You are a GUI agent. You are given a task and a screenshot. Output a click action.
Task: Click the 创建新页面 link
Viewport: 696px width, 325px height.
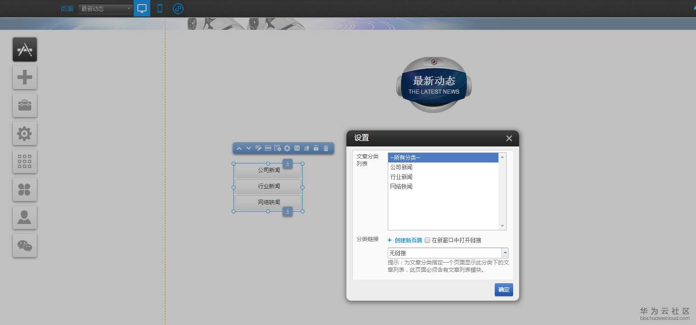[408, 240]
